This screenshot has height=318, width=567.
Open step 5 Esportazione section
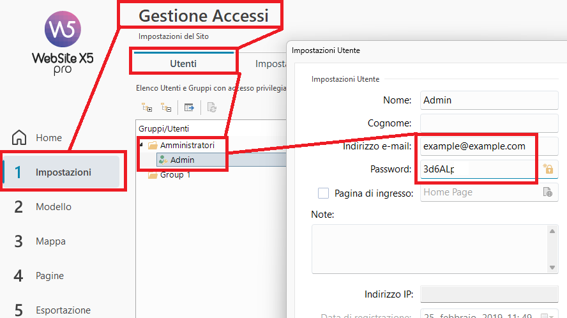(x=63, y=310)
